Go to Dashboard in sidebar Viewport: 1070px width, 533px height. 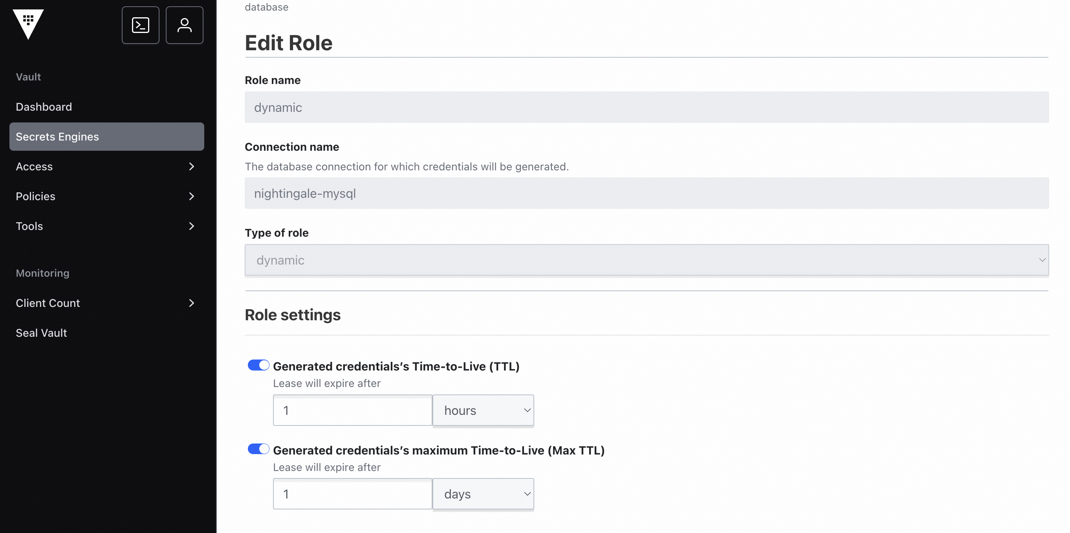coord(44,107)
